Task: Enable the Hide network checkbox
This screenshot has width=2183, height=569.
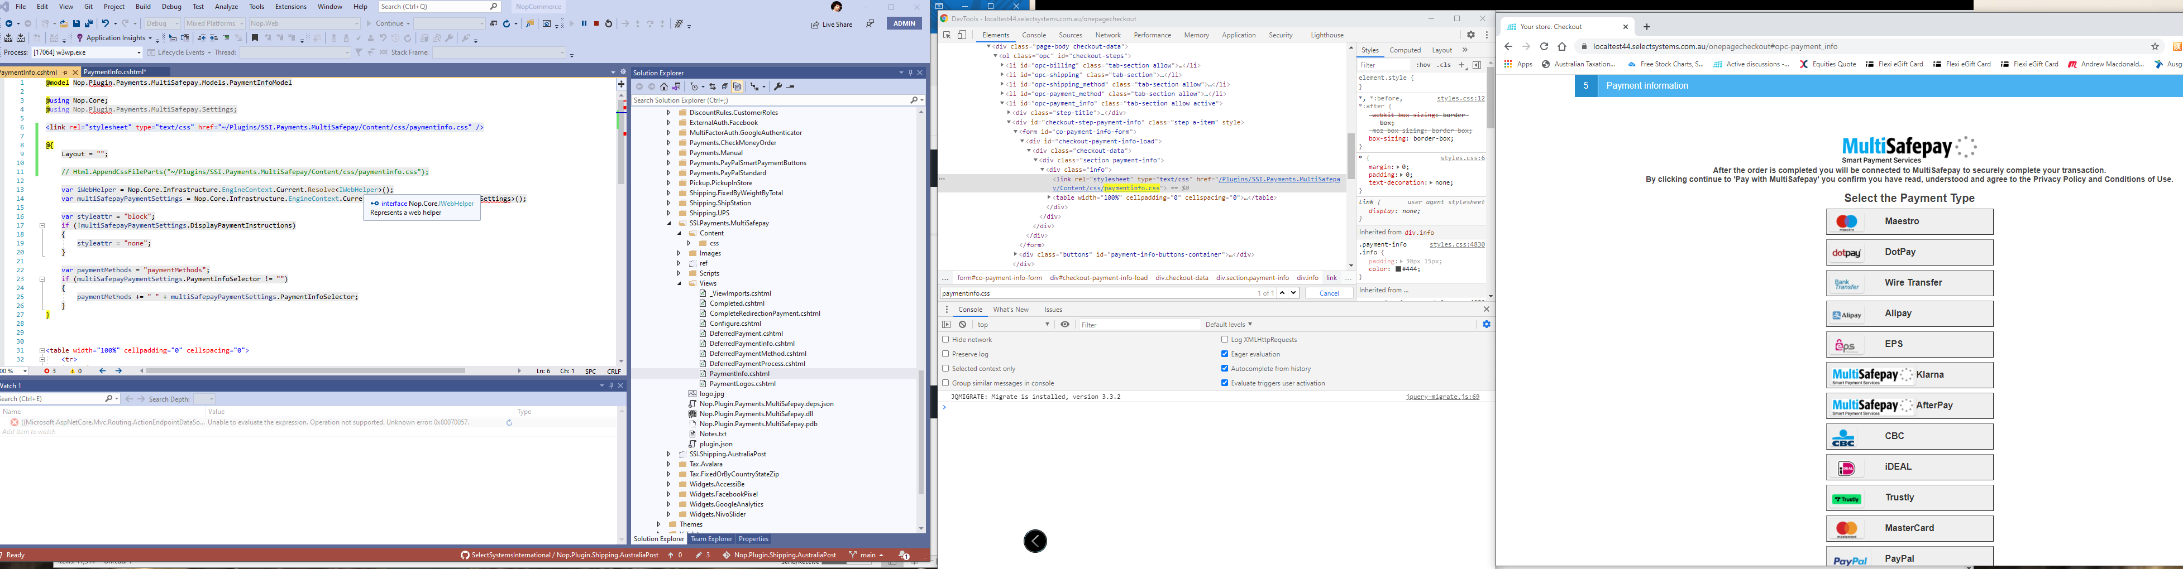Action: (945, 339)
